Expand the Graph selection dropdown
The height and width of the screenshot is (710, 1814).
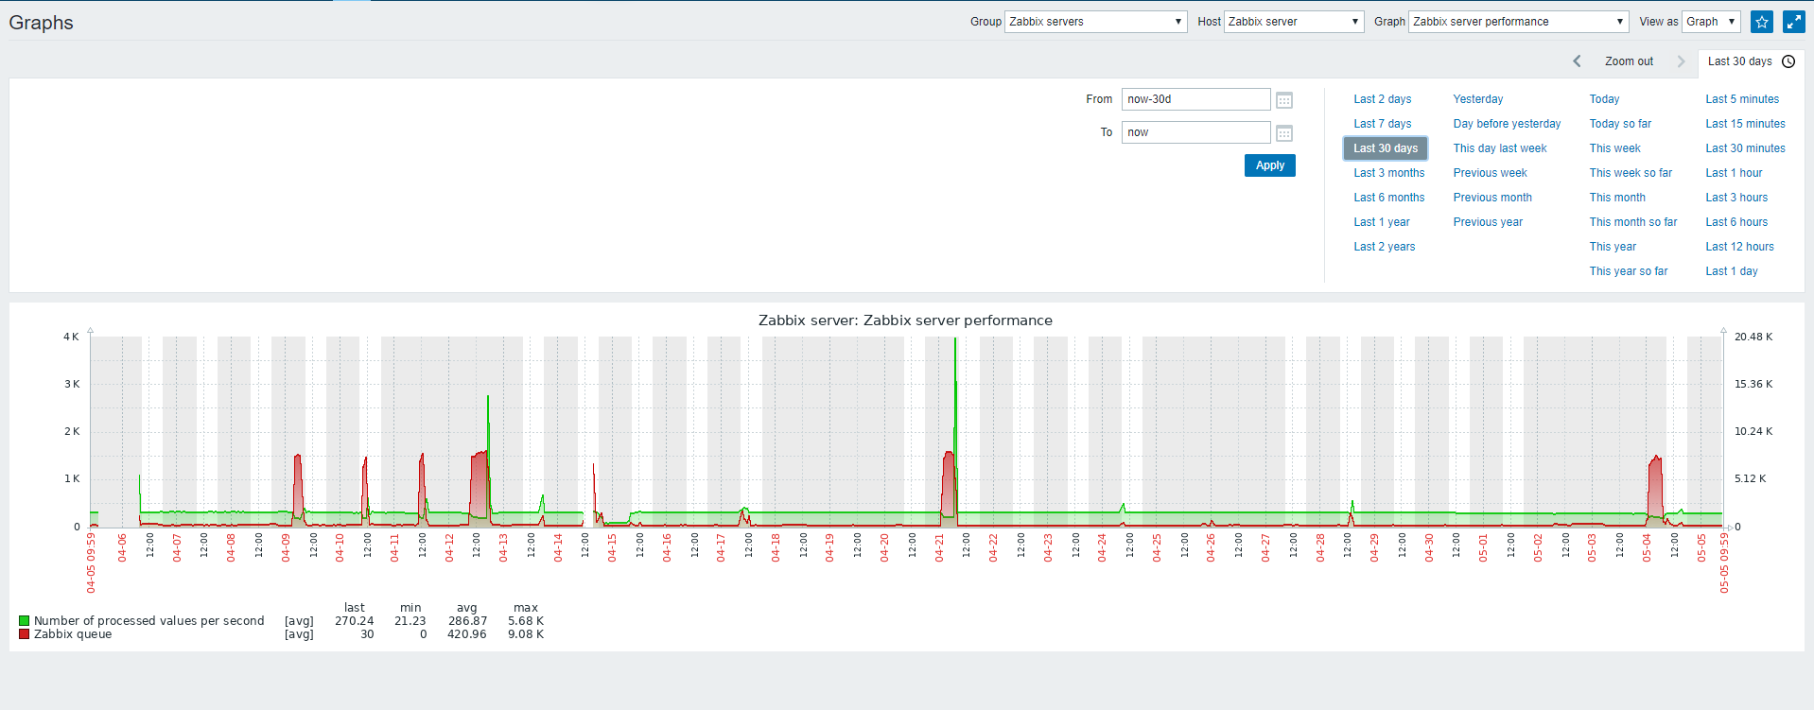point(1517,22)
